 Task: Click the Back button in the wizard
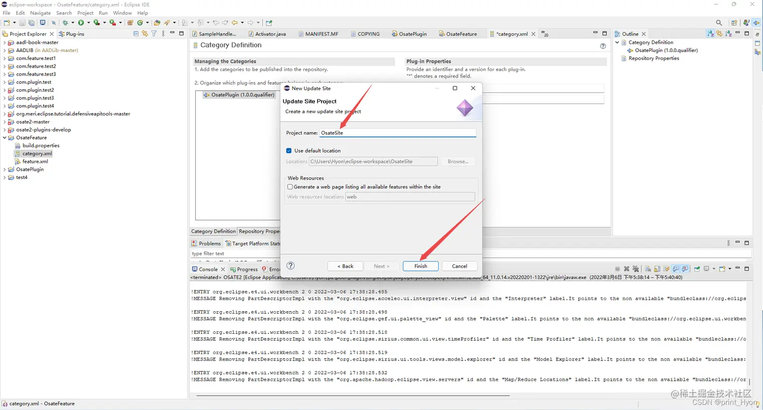tap(345, 266)
